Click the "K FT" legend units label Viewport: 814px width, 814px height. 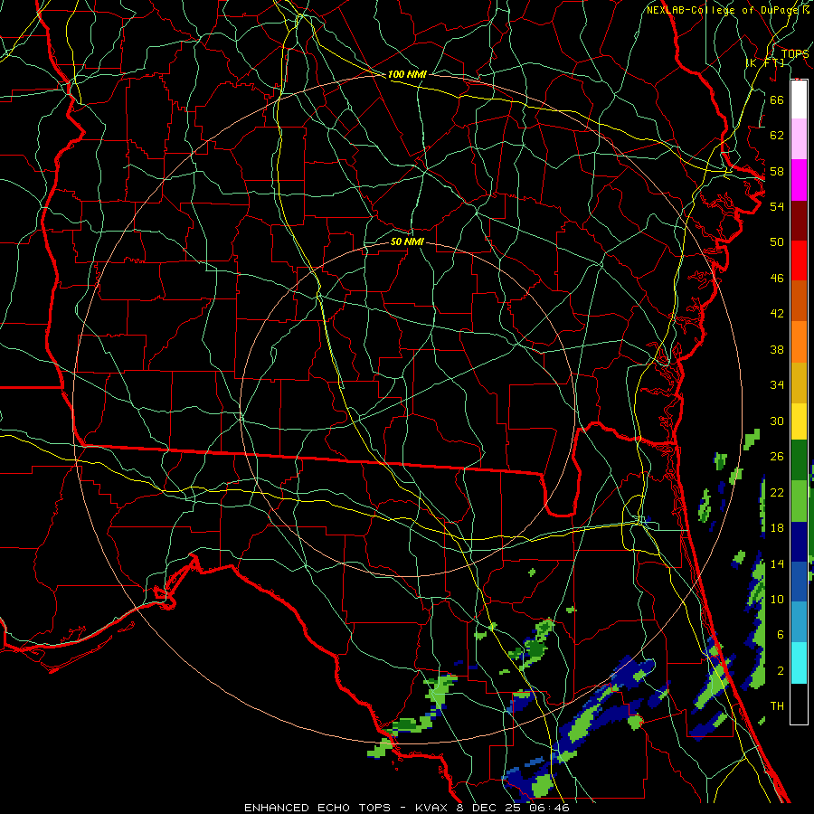coord(764,62)
